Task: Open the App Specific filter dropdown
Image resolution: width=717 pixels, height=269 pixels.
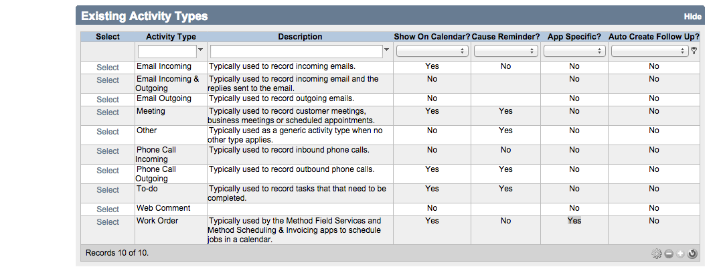Action: point(574,51)
